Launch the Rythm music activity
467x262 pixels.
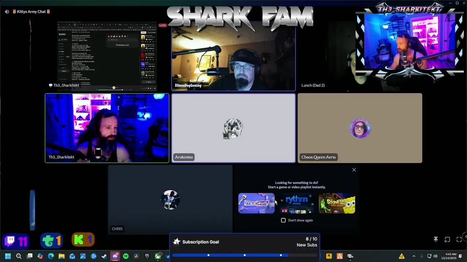coord(297,203)
